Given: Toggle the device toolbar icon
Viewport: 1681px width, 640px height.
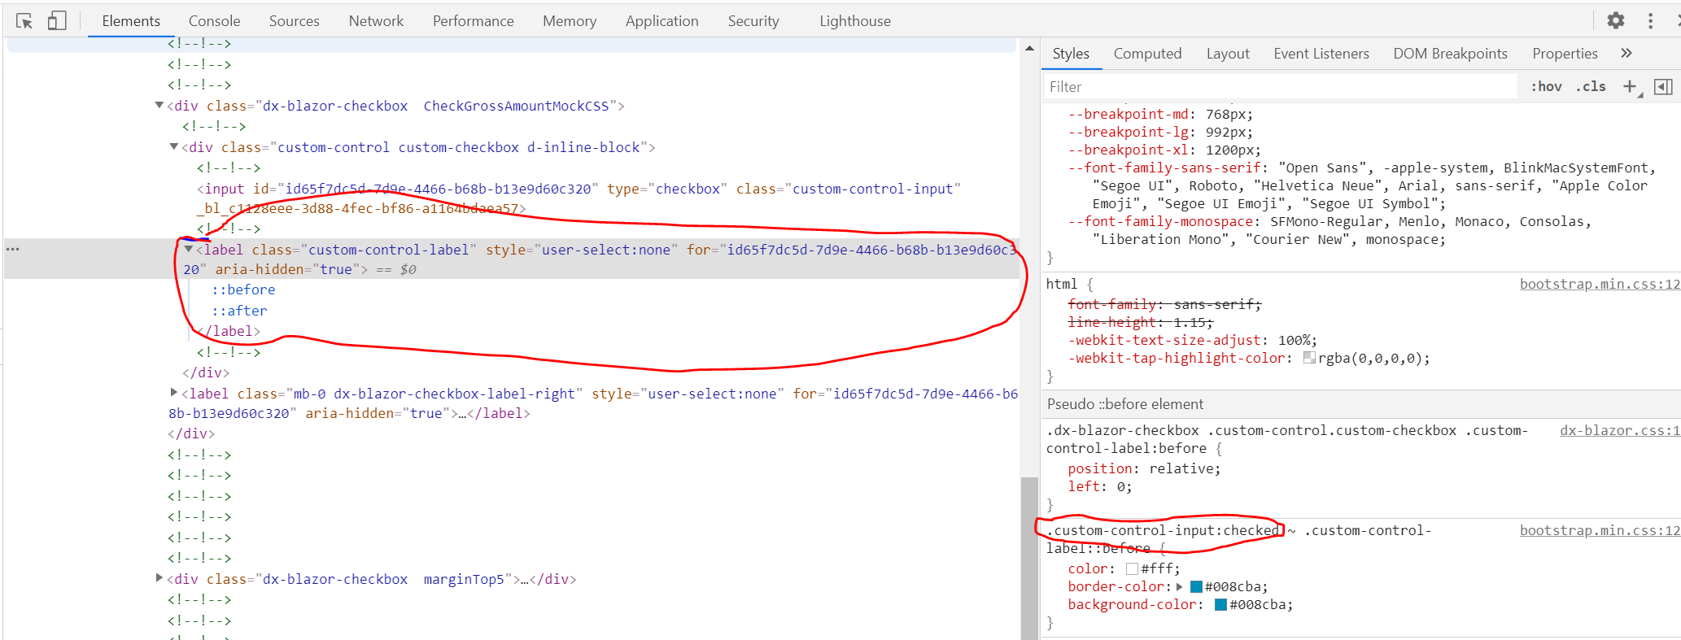Looking at the screenshot, I should (56, 21).
